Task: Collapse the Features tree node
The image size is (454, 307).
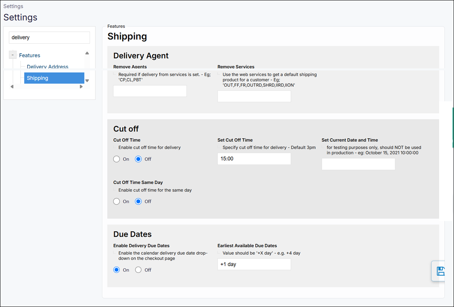Action: point(13,55)
